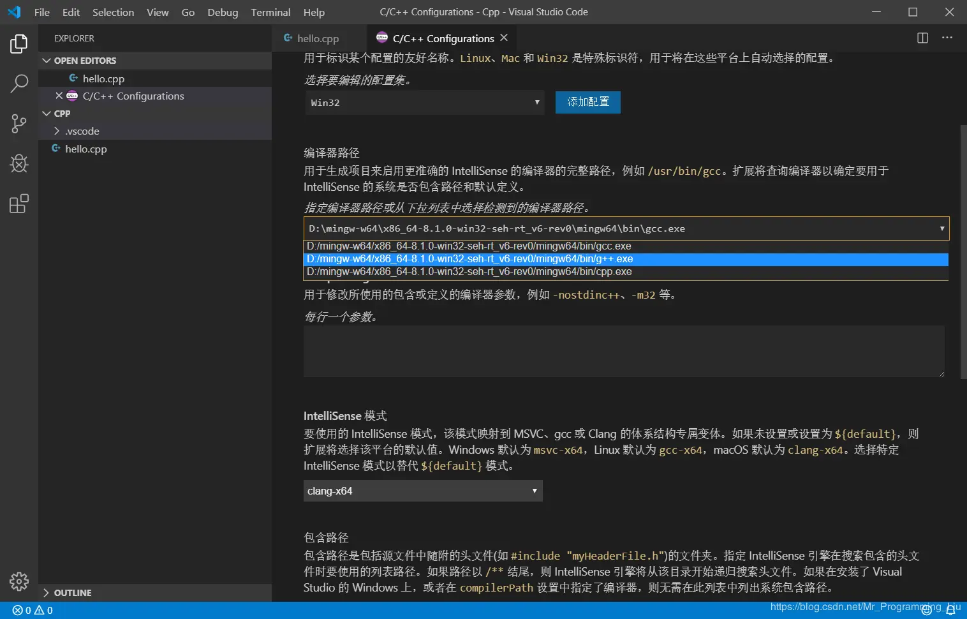Open the Debug menu

coord(223,12)
